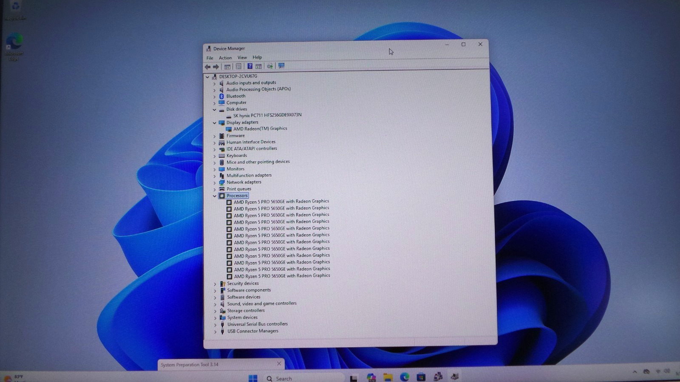Collapse the Disk drives chevron
This screenshot has height=382, width=680.
(214, 110)
